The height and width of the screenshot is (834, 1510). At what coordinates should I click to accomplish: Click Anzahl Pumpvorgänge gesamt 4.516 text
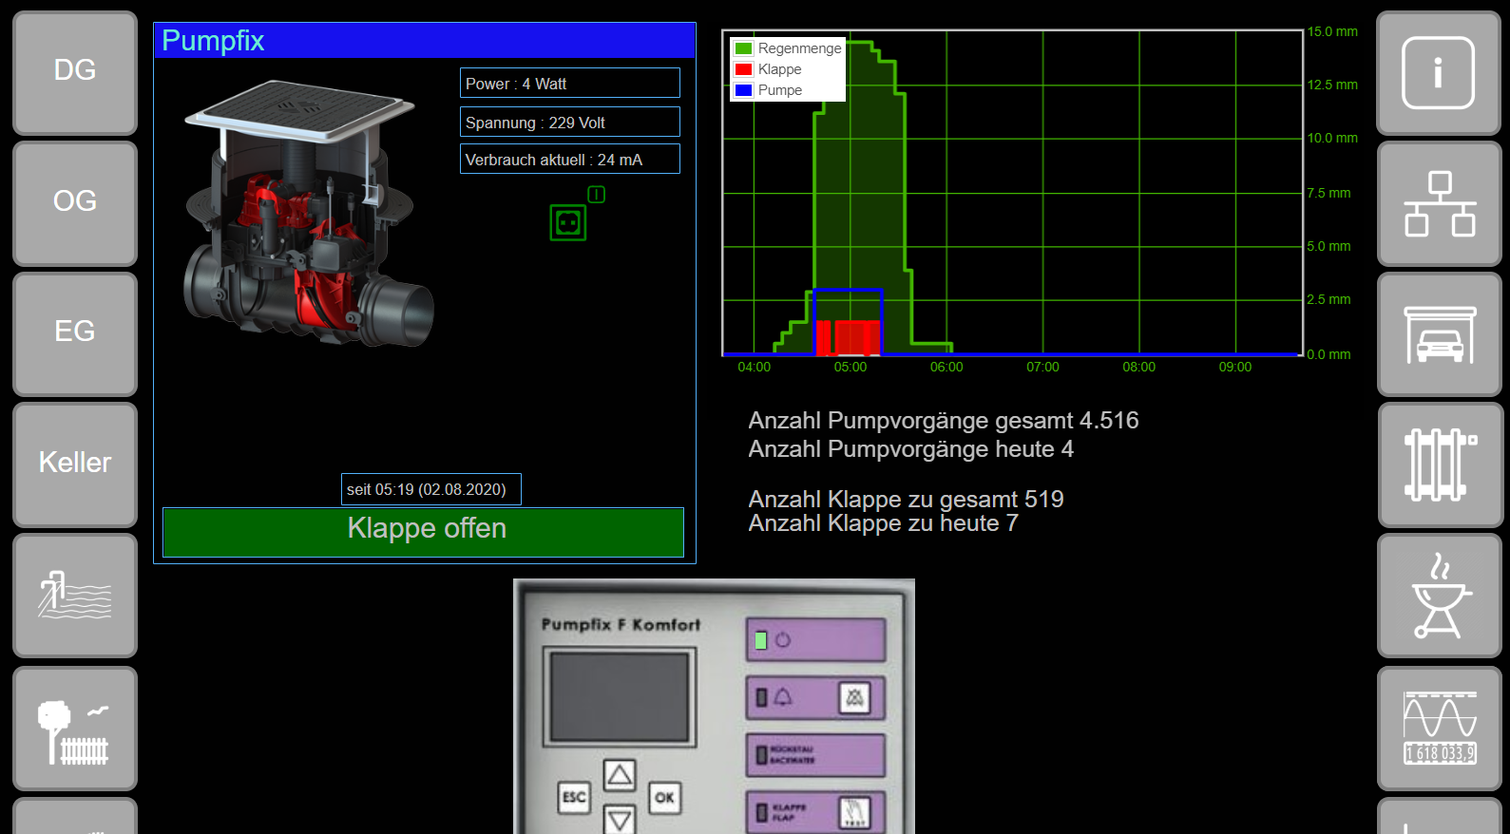[x=944, y=420]
